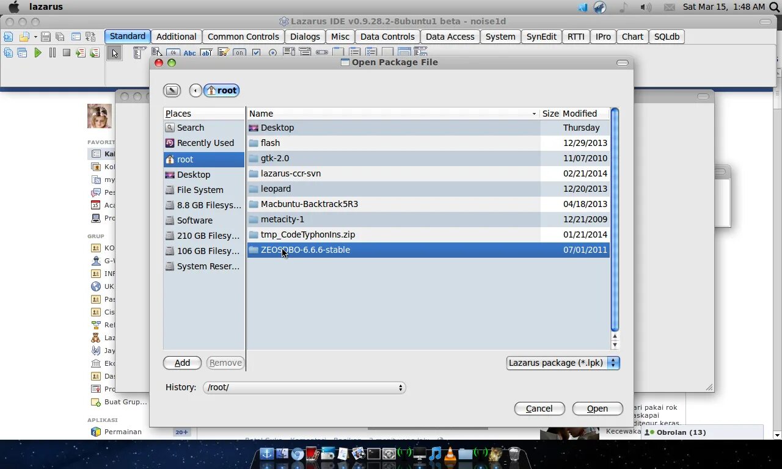Click the Pause toolbar icon in Lazarus
This screenshot has width=782, height=469.
click(x=53, y=53)
